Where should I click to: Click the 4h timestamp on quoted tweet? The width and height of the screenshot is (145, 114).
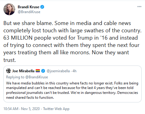click(74, 71)
